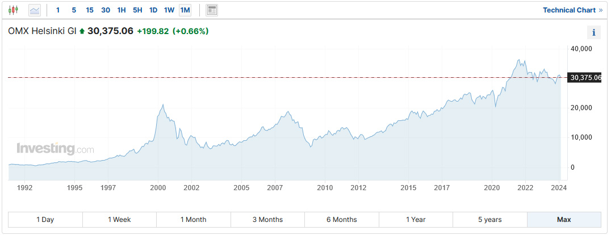Show the 1 Day range tab
This screenshot has width=611, height=235.
(x=45, y=220)
